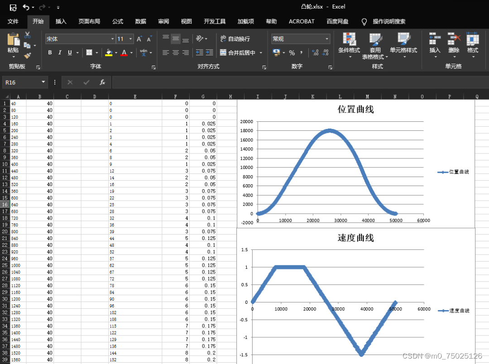The height and width of the screenshot is (364, 489).
Task: Click the Increase Decimal icon
Action: click(x=315, y=53)
